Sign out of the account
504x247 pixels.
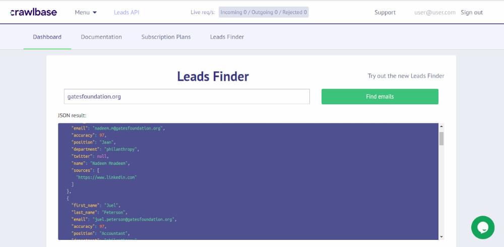click(472, 13)
